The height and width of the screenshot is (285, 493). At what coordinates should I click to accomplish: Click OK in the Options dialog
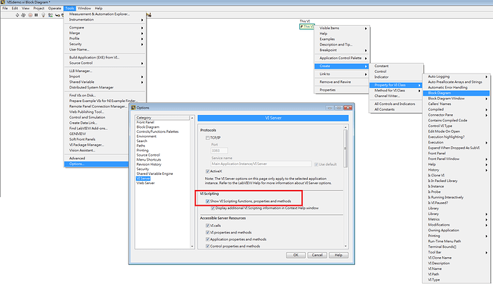click(296, 255)
